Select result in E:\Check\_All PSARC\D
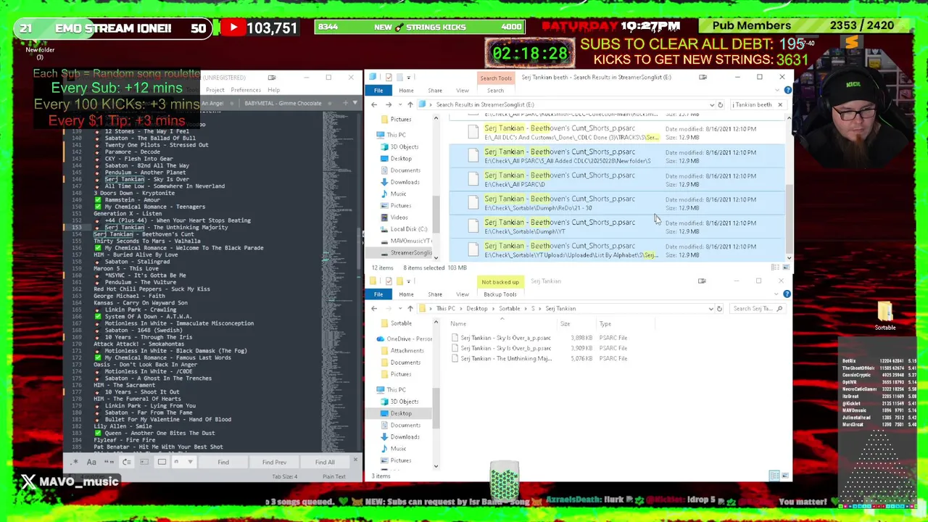This screenshot has height=522, width=928. 616,179
